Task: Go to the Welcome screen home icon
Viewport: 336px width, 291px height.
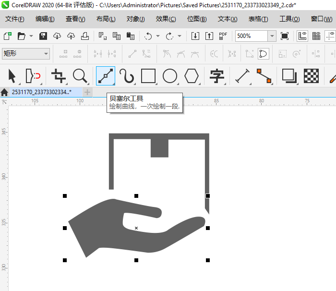Action: pos(4,92)
